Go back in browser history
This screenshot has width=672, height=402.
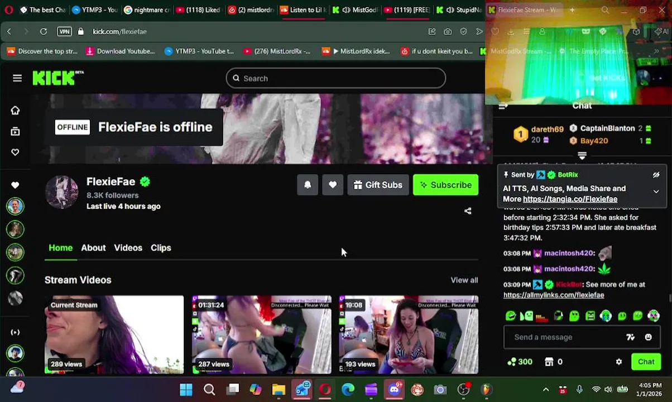tap(9, 32)
